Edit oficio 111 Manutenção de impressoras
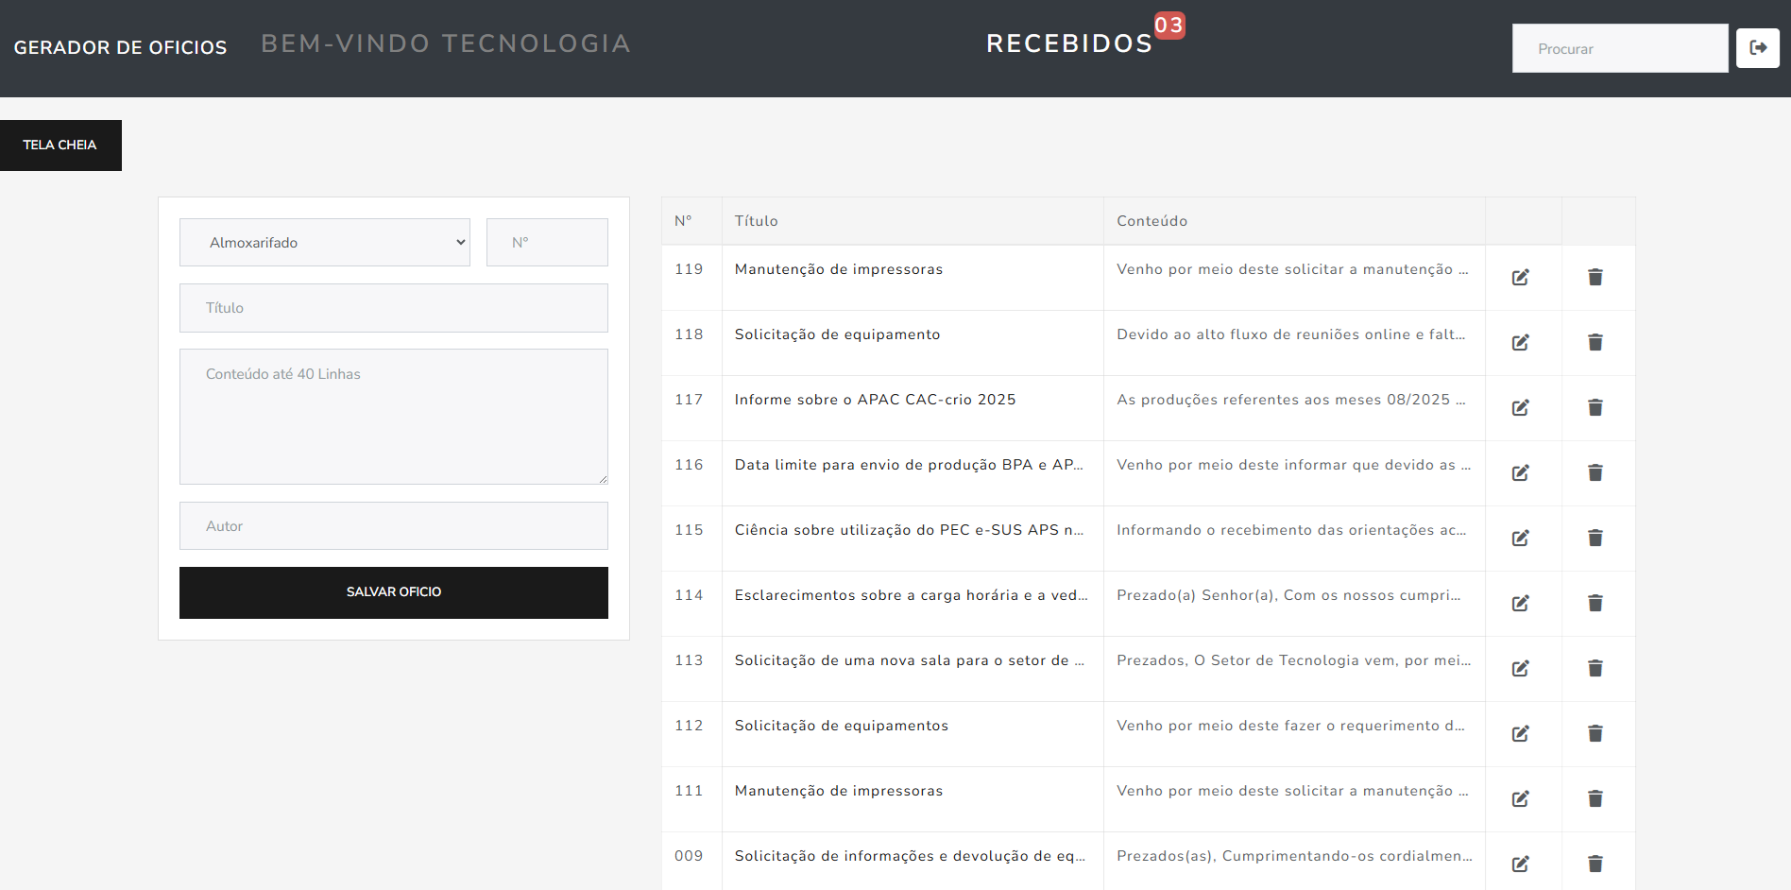 1520,799
